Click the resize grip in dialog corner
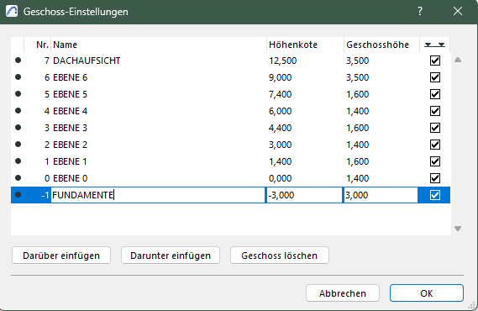The image size is (478, 311). 472,305
